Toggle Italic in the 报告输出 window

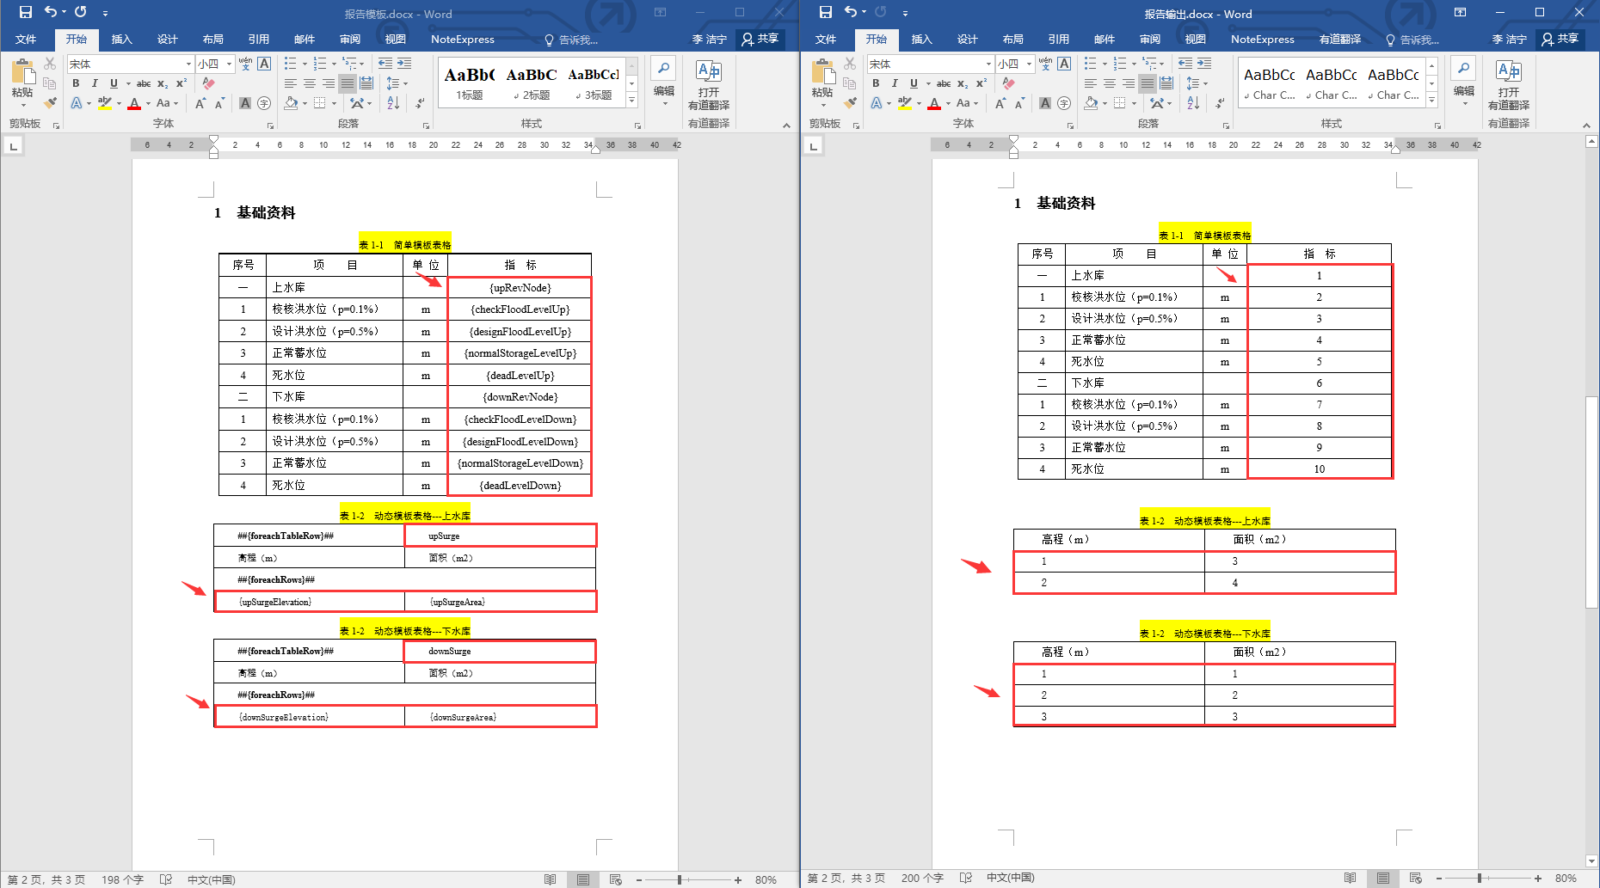pos(895,83)
